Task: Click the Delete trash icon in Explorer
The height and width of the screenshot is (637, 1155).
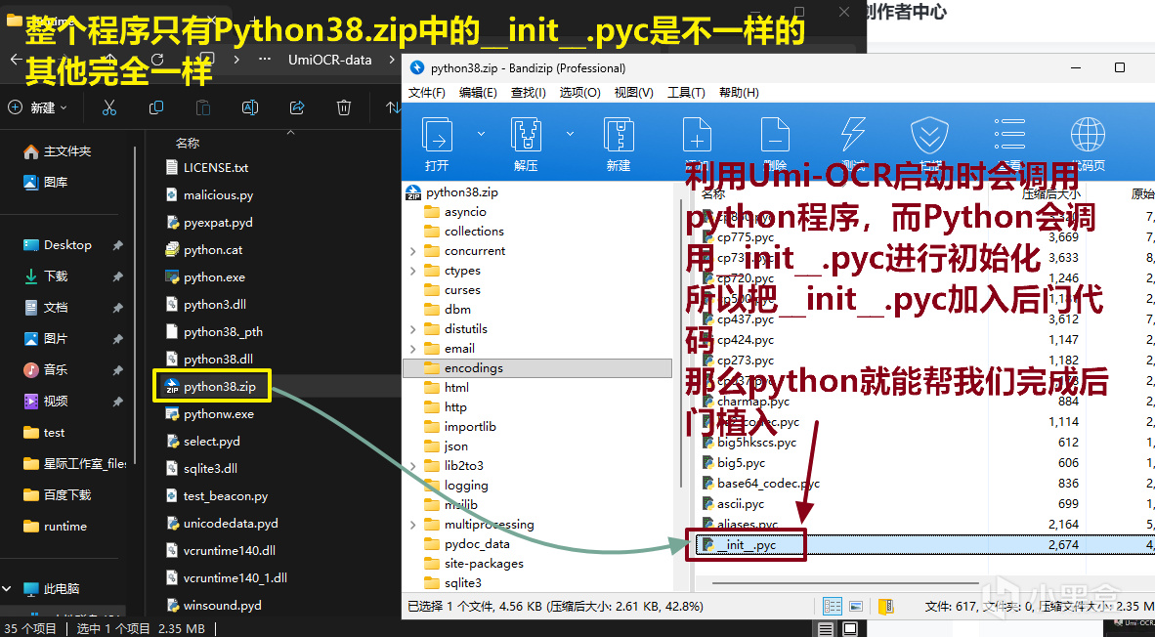Action: point(343,107)
